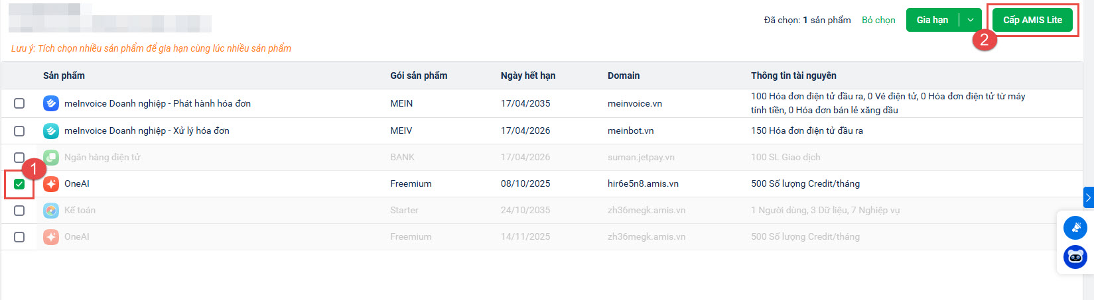Click the meInvoice Phát hành hóa đơn product icon
This screenshot has width=1094, height=300.
(51, 103)
